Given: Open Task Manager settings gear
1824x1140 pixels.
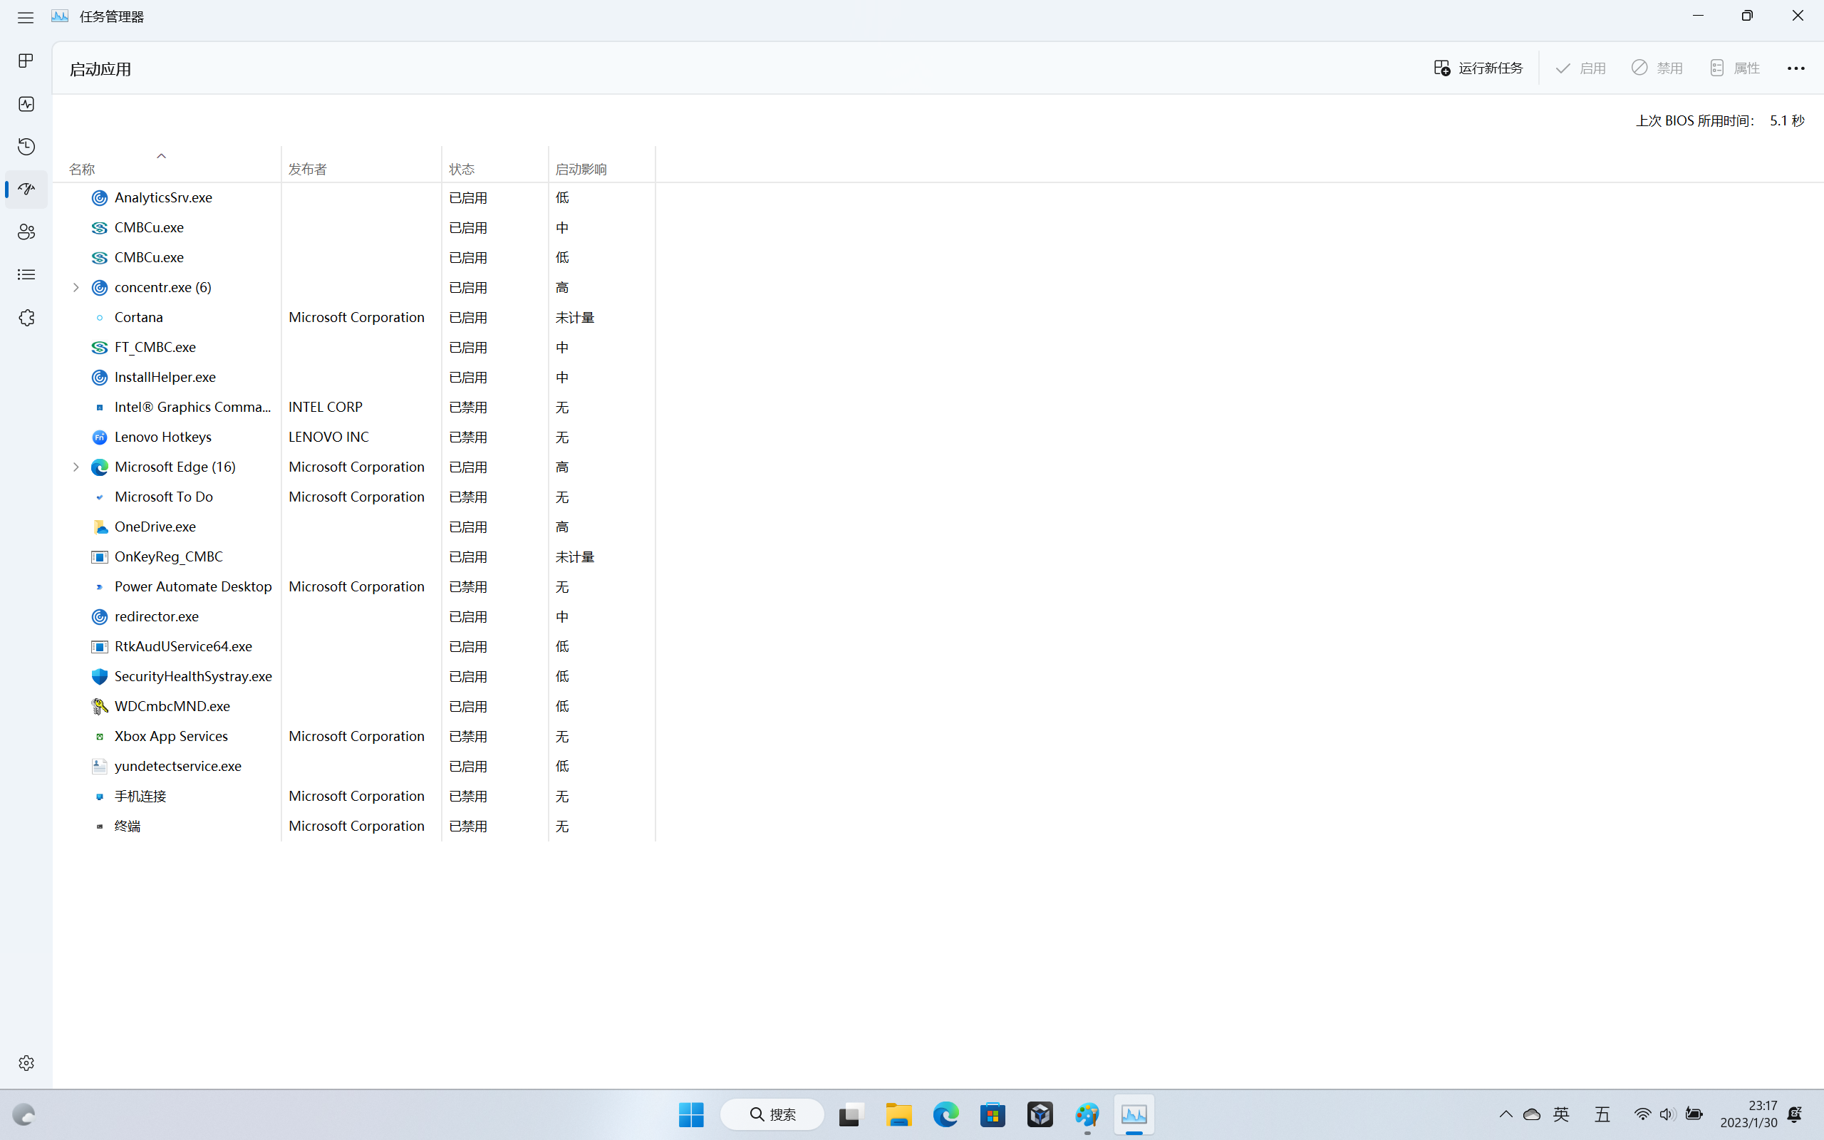Looking at the screenshot, I should (26, 1062).
